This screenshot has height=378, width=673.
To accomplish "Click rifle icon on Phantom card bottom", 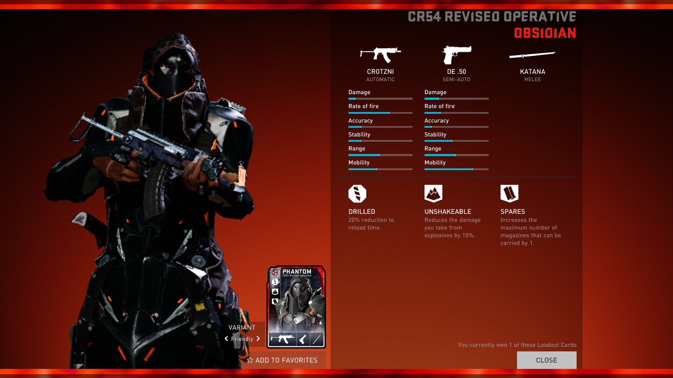I will (x=283, y=339).
